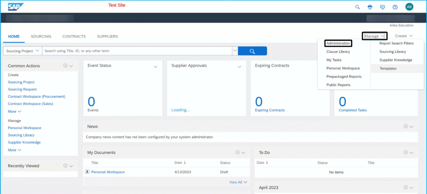427x194 pixels.
Task: Select Administration from Manage menu
Action: pyautogui.click(x=338, y=43)
